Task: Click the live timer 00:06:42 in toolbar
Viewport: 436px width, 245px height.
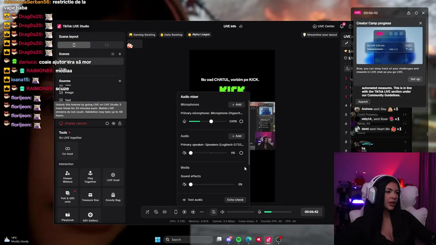Action: [311, 212]
